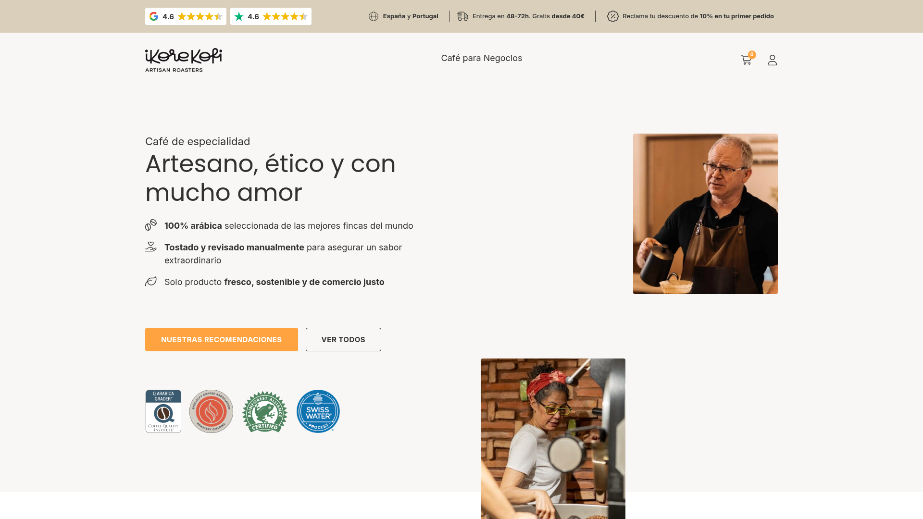Click the Trustpilot star rating badge
The height and width of the screenshot is (519, 923).
pos(271,16)
